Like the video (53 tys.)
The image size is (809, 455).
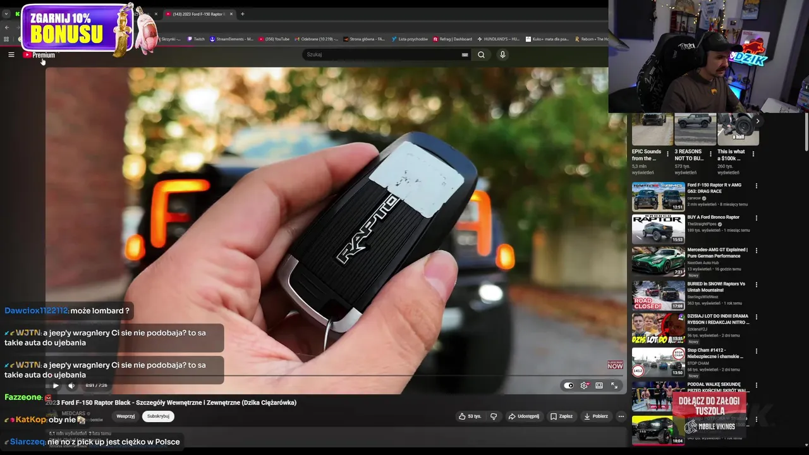click(470, 416)
